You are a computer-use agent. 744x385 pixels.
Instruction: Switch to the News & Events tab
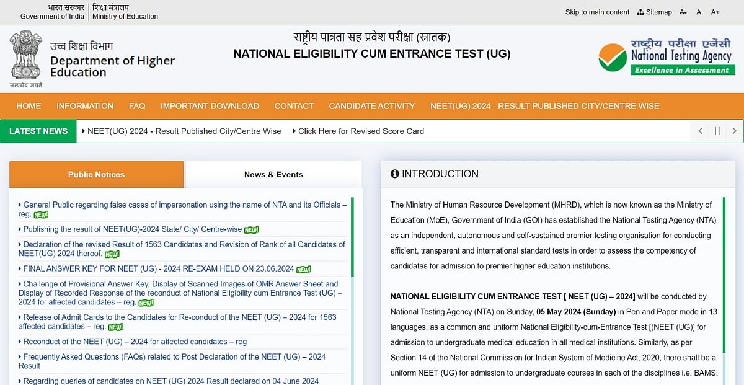coord(273,174)
